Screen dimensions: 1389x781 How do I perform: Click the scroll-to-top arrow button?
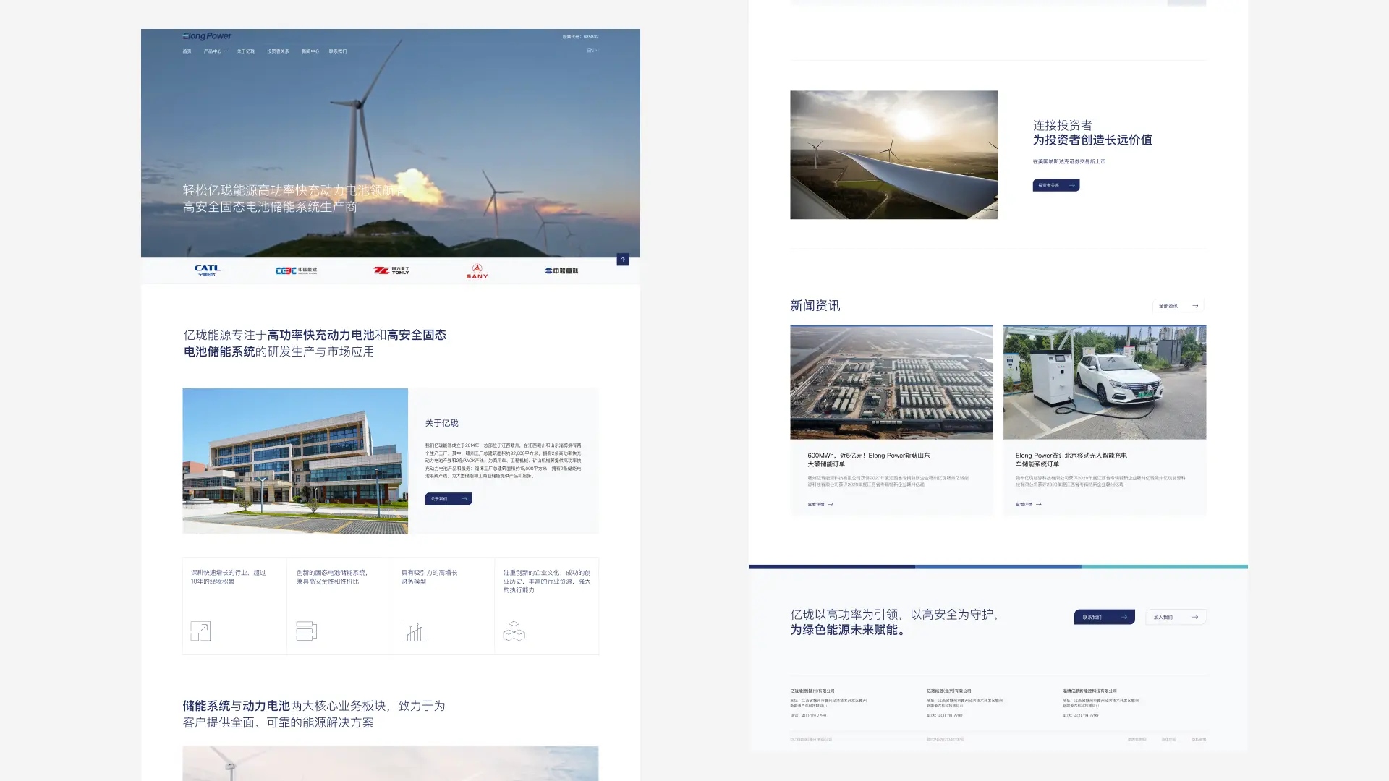(623, 260)
